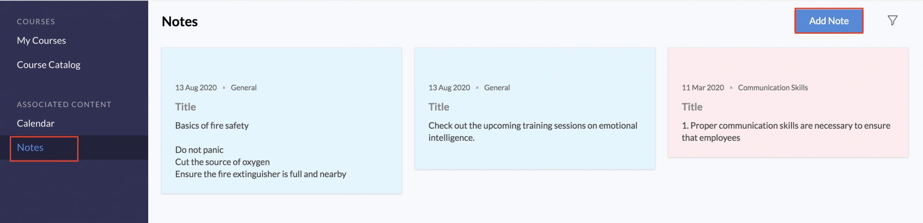Click the Title heading of pink note

(x=692, y=107)
